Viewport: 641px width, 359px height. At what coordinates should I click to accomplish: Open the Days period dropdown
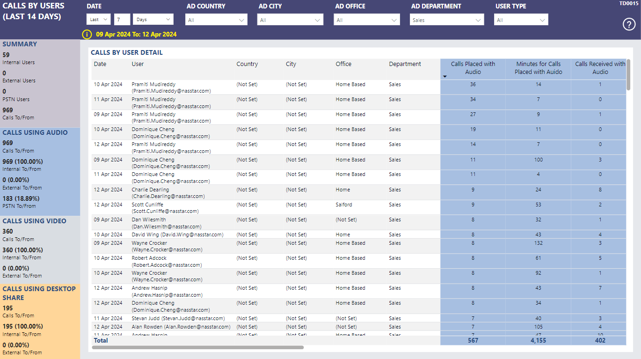click(153, 20)
